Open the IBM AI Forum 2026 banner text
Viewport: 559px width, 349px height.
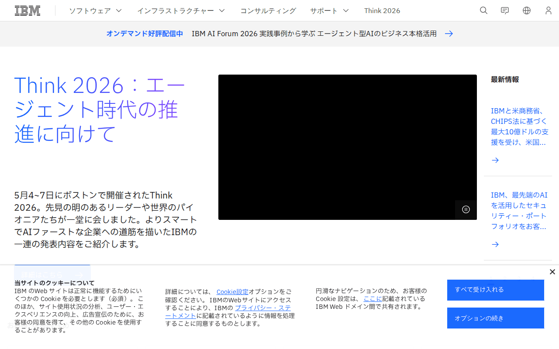pos(314,34)
